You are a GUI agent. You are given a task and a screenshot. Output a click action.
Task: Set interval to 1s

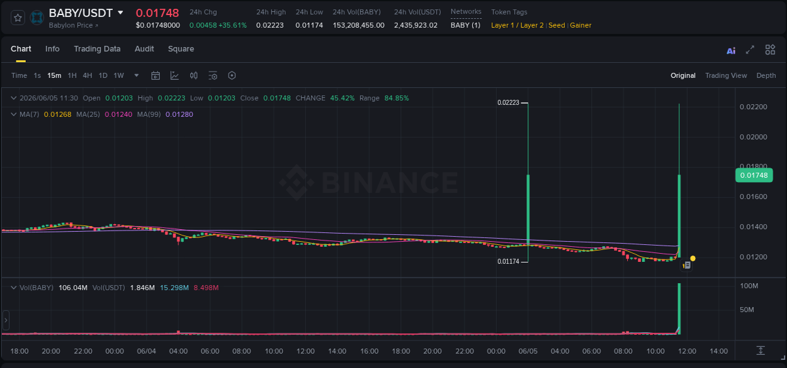[37, 75]
